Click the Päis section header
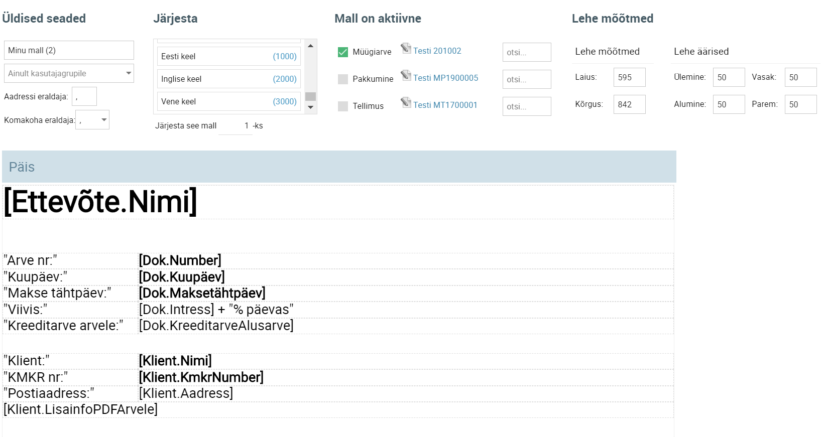 tap(339, 167)
